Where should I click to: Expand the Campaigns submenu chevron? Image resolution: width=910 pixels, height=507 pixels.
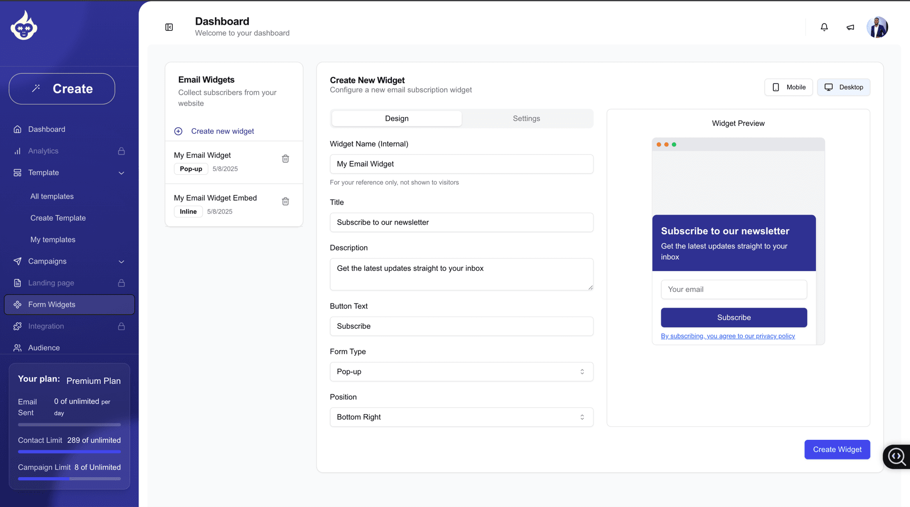tap(121, 262)
